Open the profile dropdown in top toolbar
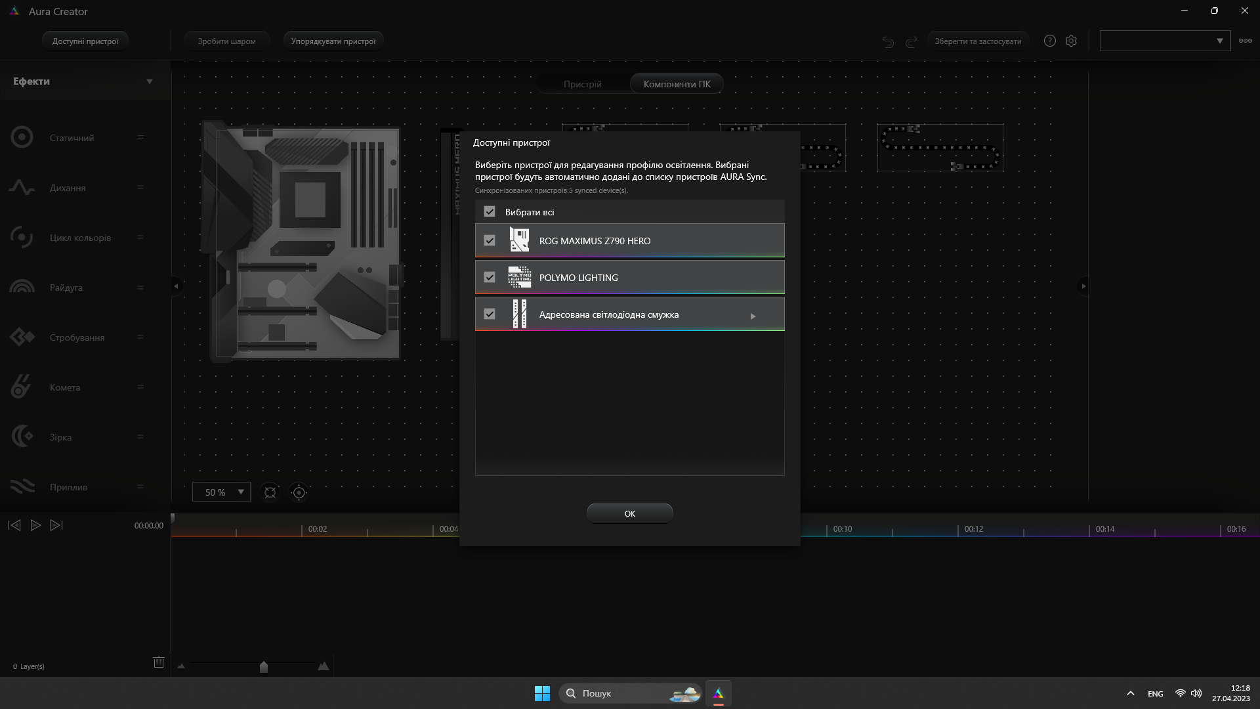 point(1165,41)
